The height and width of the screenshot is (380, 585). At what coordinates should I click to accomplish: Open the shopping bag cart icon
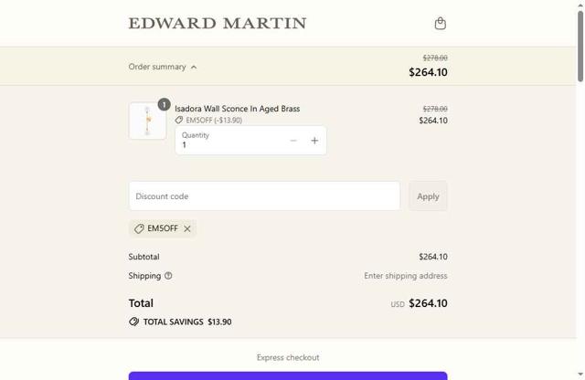[440, 23]
